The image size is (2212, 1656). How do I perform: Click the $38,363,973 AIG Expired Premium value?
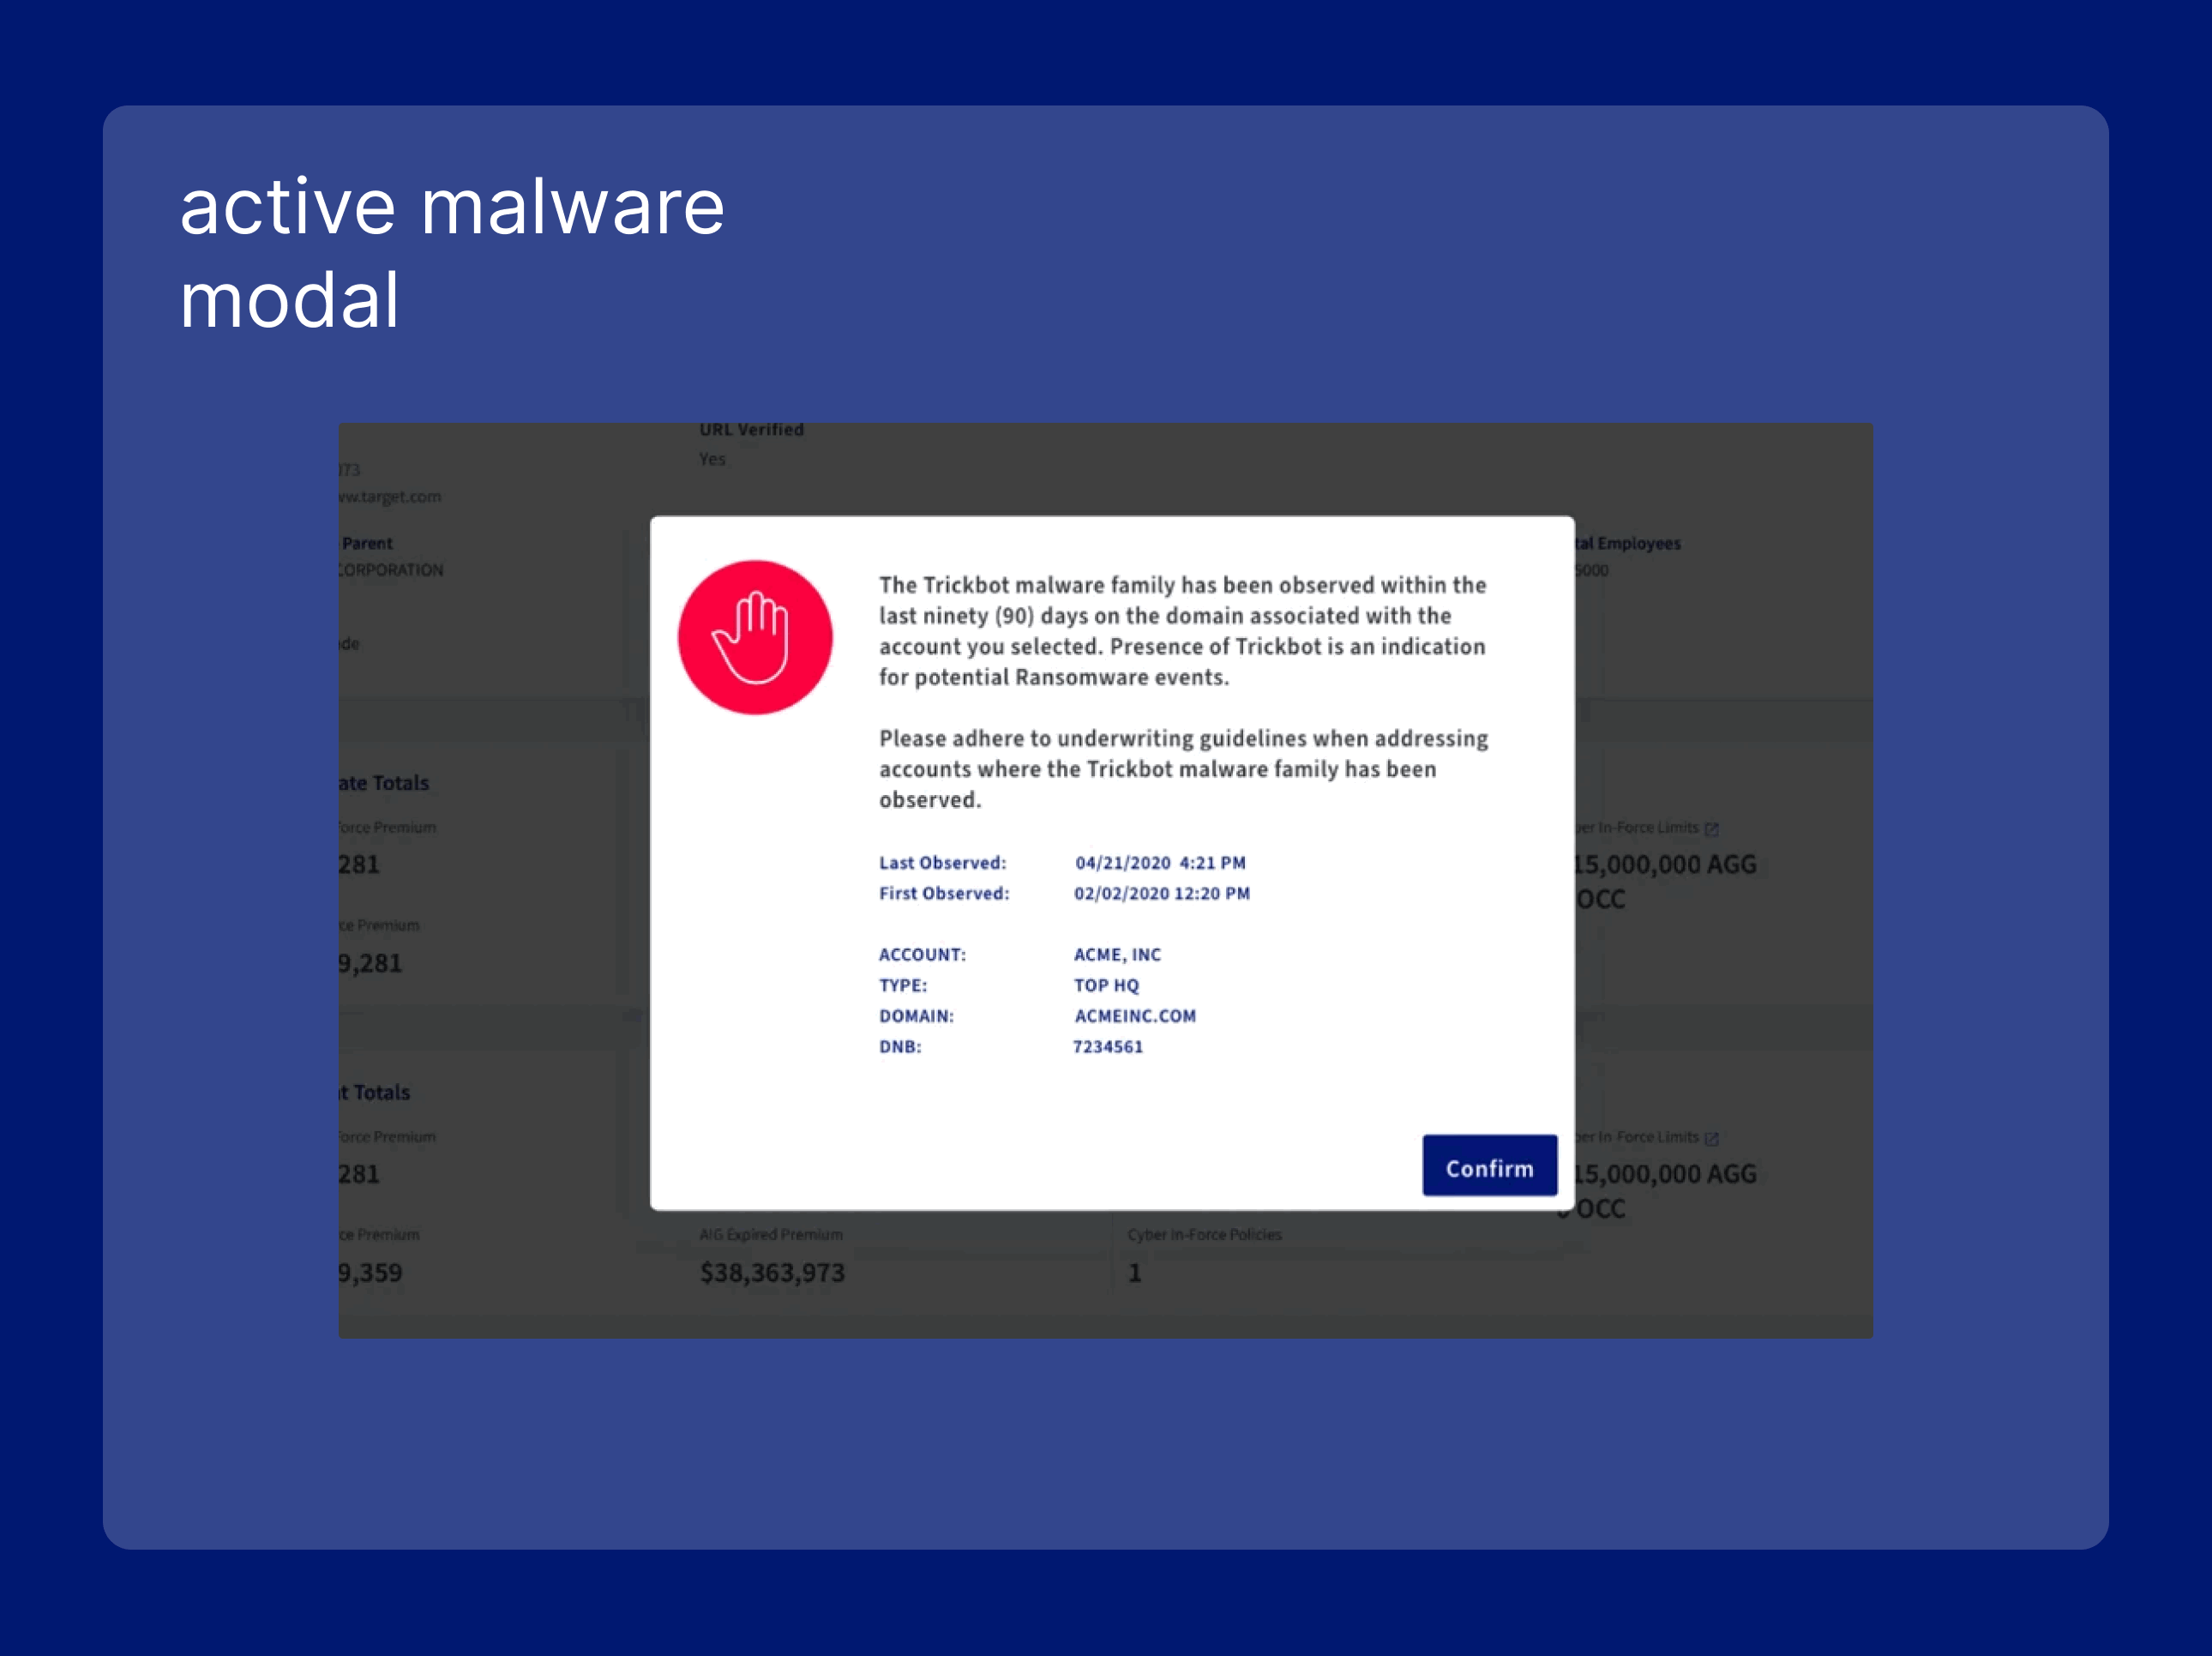coord(772,1273)
